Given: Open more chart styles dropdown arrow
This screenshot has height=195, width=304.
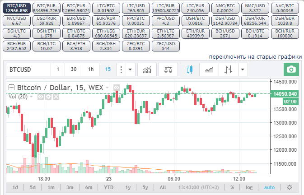Looking at the screenshot, I should click(x=243, y=70).
